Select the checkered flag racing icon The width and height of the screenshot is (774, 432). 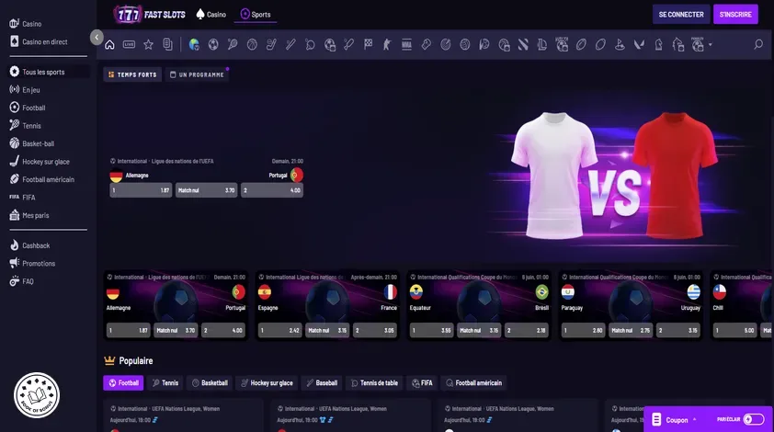(x=369, y=44)
